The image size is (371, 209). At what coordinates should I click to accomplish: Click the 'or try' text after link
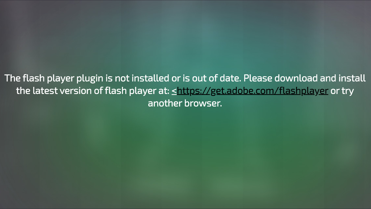click(x=342, y=91)
